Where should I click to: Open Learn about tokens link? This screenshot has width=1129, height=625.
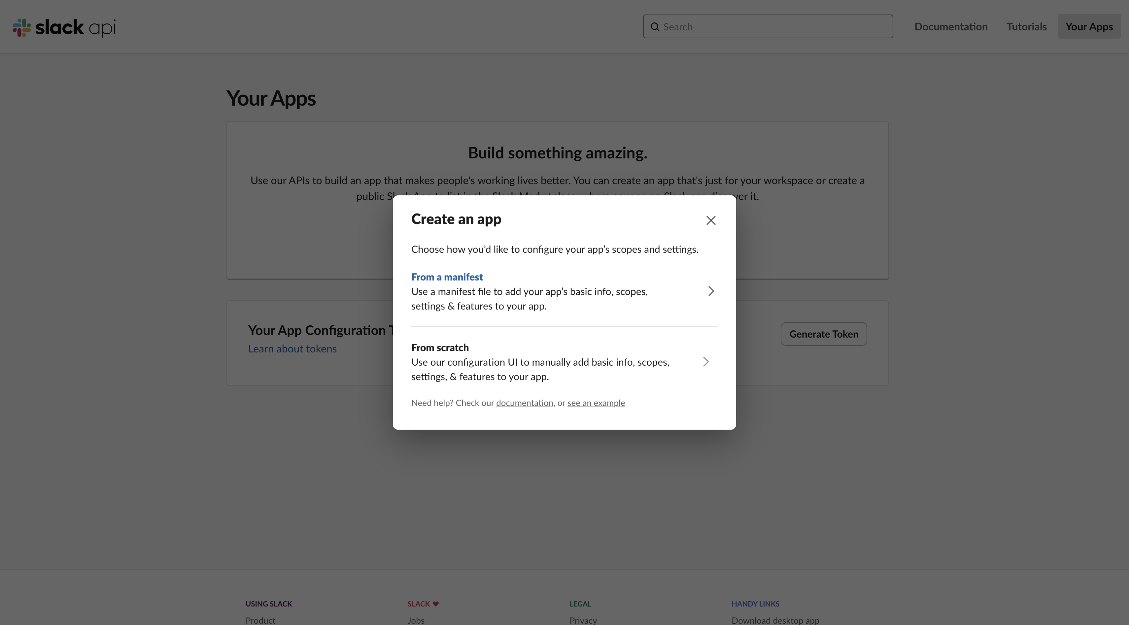(x=292, y=348)
